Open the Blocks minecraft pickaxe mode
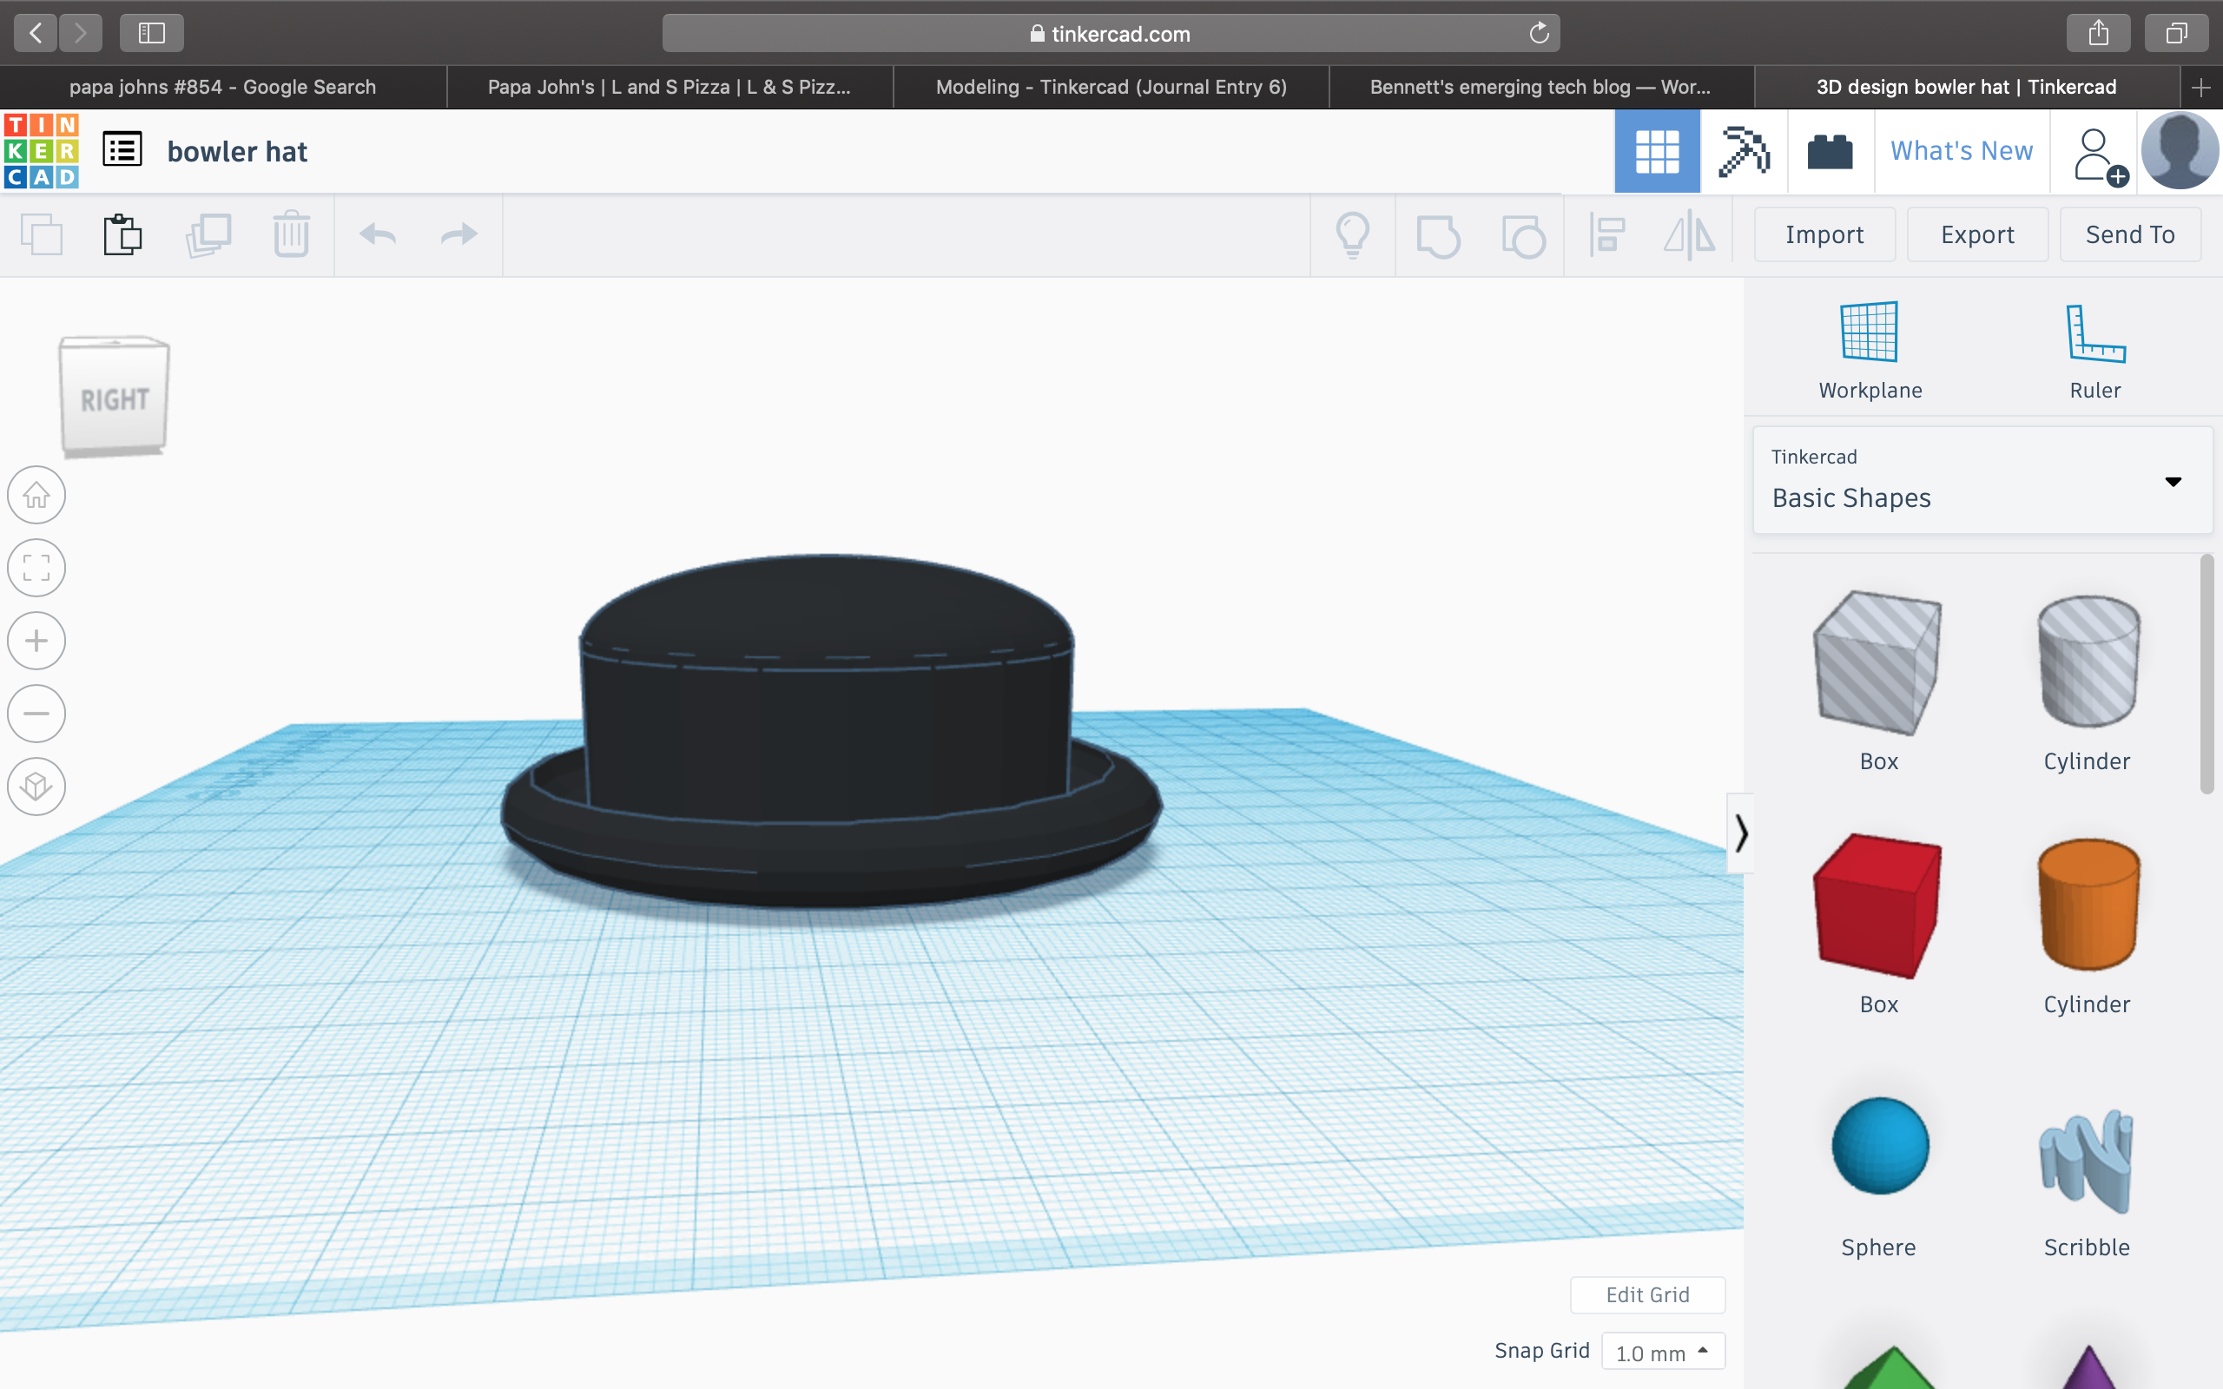 (x=1743, y=152)
